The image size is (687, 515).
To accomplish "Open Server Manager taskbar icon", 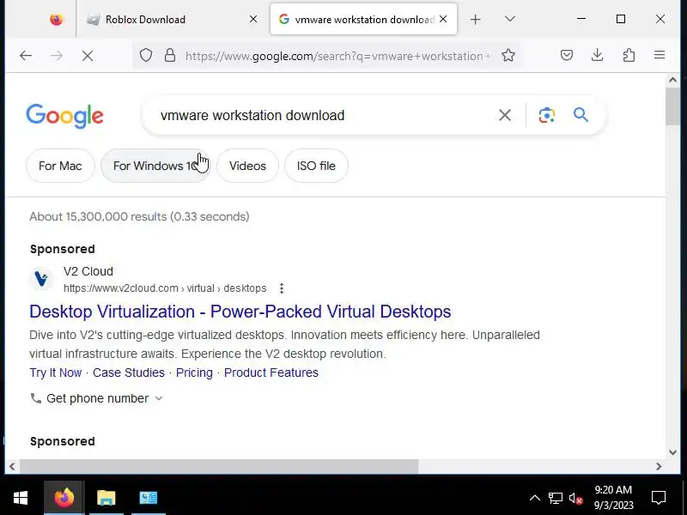I will coord(148,498).
